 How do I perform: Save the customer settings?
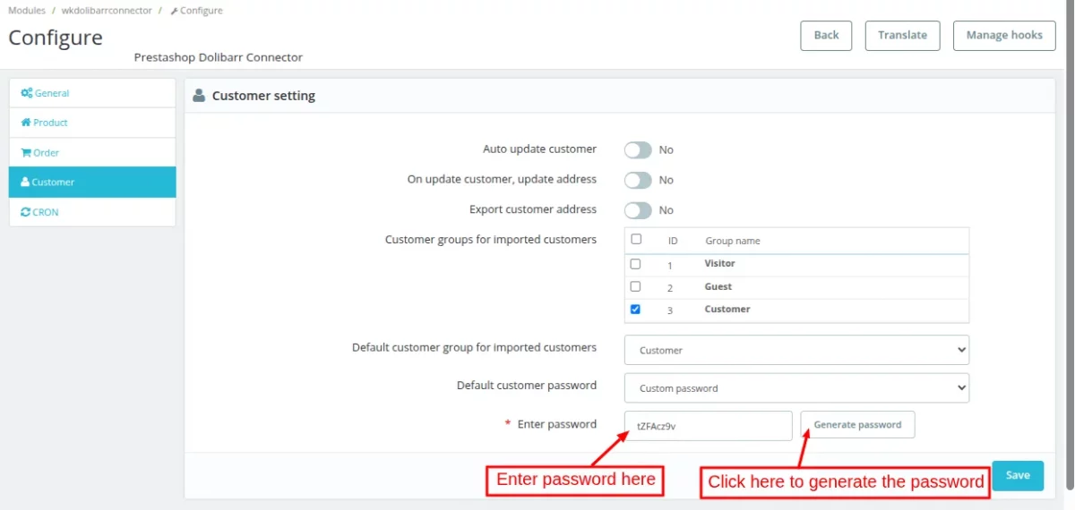(1018, 475)
